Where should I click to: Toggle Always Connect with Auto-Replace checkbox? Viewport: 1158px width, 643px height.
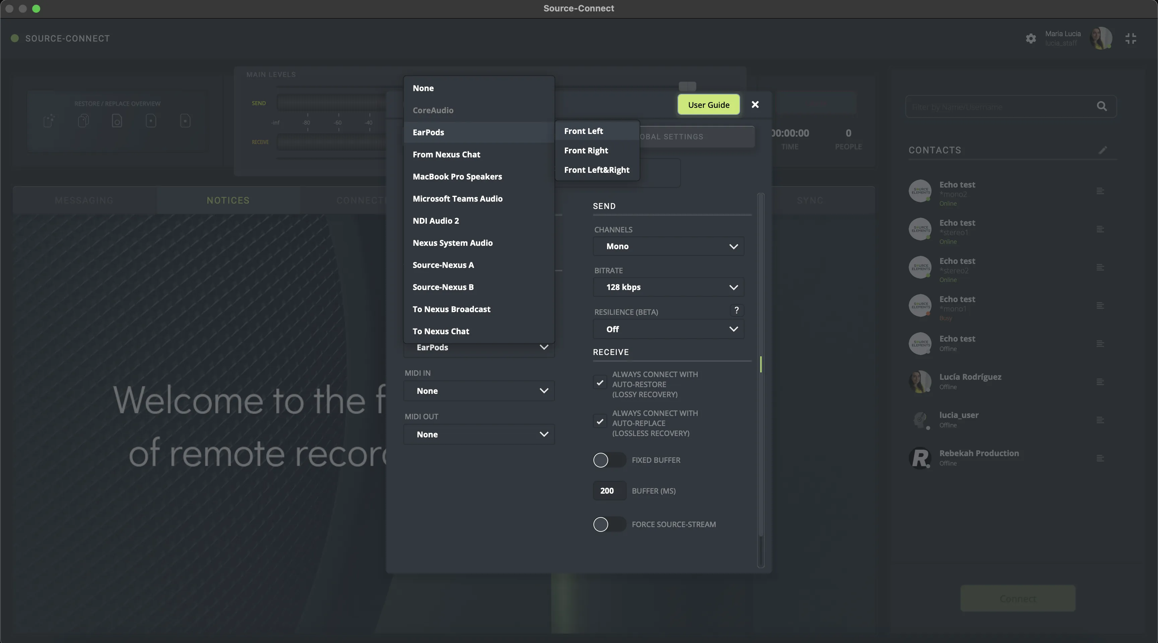coord(600,421)
